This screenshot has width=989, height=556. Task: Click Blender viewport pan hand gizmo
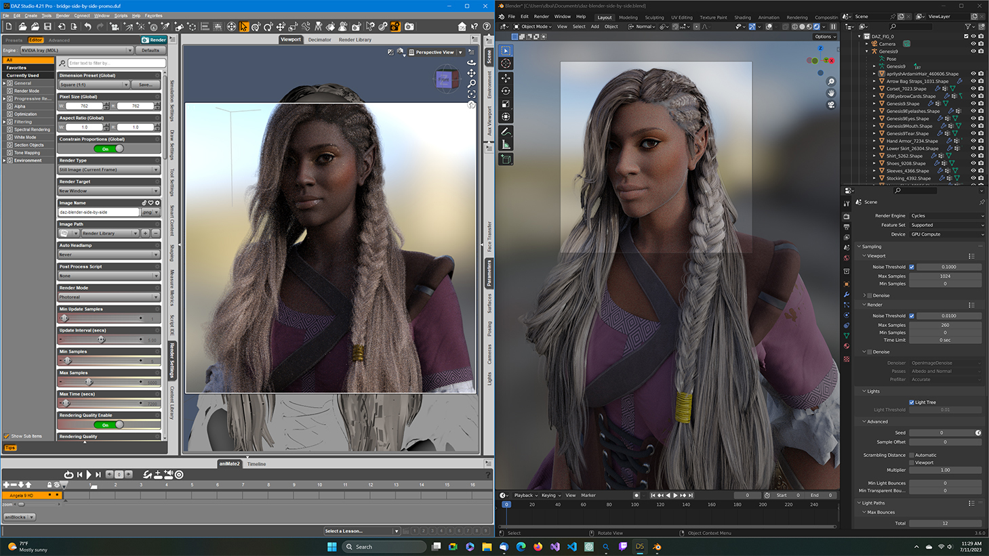click(x=831, y=93)
